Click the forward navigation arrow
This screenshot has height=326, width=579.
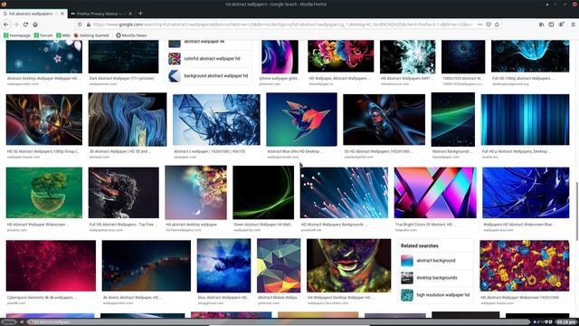(16, 24)
